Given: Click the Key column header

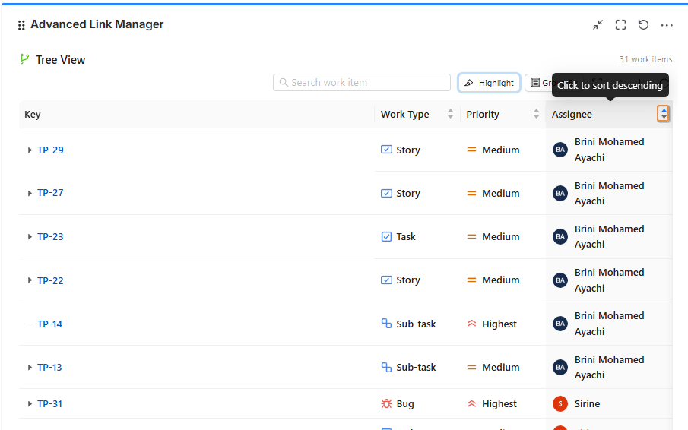Looking at the screenshot, I should click(x=33, y=115).
